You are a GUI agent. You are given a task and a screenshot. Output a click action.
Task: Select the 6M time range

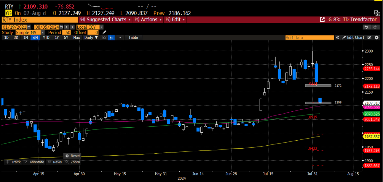pyautogui.click(x=35, y=38)
